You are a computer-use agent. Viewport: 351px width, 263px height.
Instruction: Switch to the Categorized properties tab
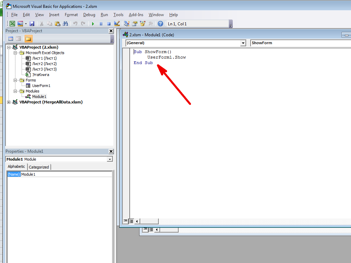point(39,167)
